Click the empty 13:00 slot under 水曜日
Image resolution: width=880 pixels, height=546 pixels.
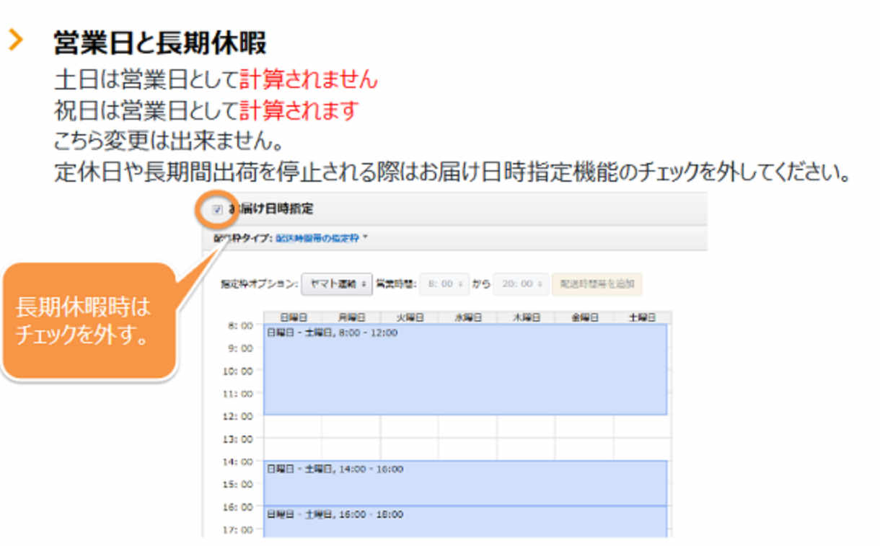[467, 449]
